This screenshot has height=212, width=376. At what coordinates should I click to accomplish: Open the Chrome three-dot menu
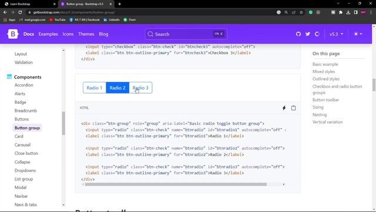coord(371,12)
